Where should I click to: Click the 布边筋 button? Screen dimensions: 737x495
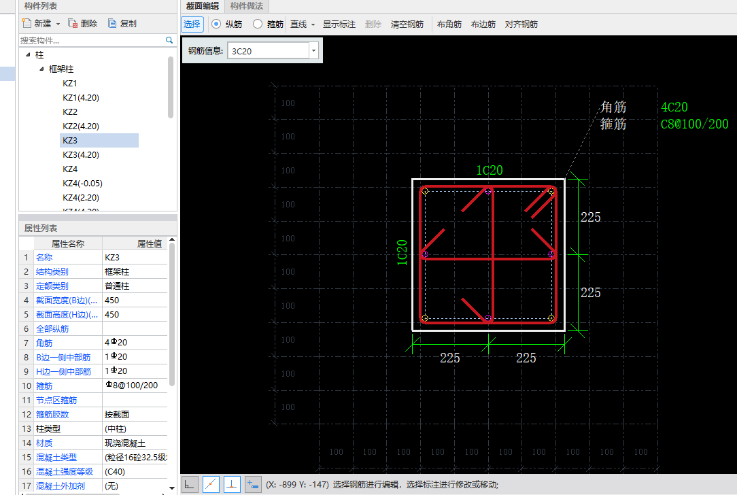pos(483,24)
